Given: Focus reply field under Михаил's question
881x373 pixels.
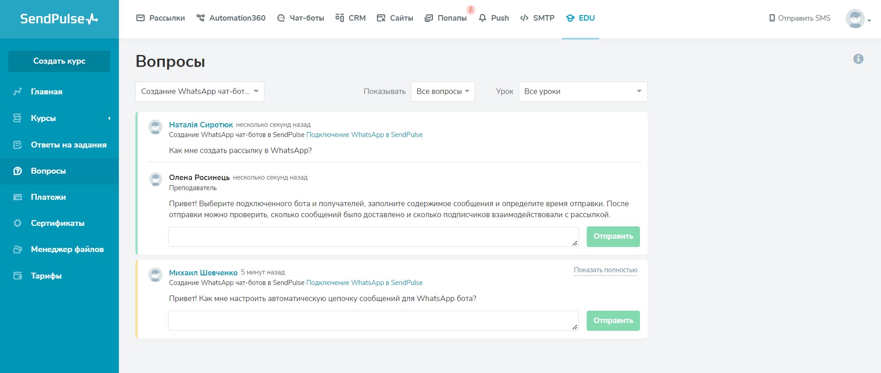Looking at the screenshot, I should click(x=373, y=321).
